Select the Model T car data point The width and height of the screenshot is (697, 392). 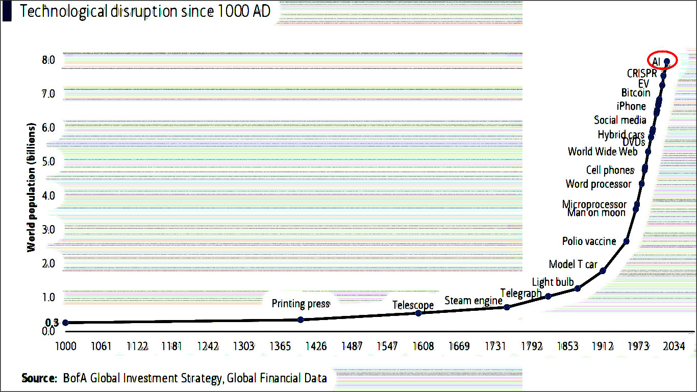point(602,271)
